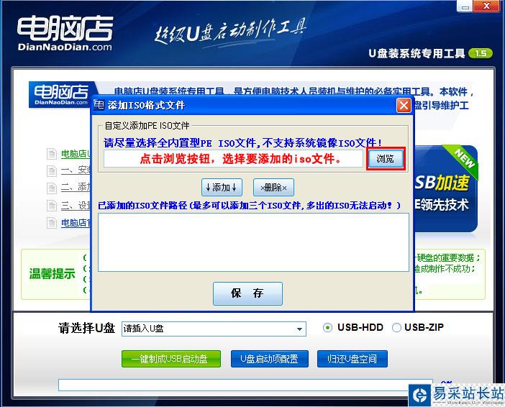Open the 请选择U盘 dropdown
This screenshot has width=505, height=407.
(214, 329)
